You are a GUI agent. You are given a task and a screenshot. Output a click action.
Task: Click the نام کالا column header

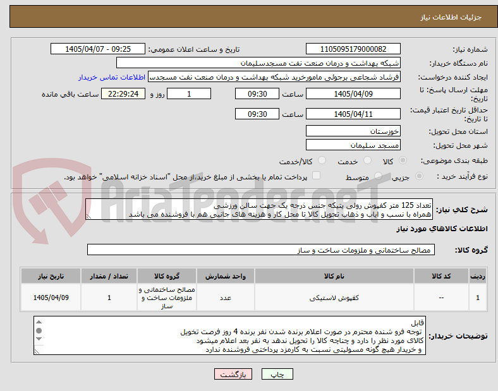[334, 276]
